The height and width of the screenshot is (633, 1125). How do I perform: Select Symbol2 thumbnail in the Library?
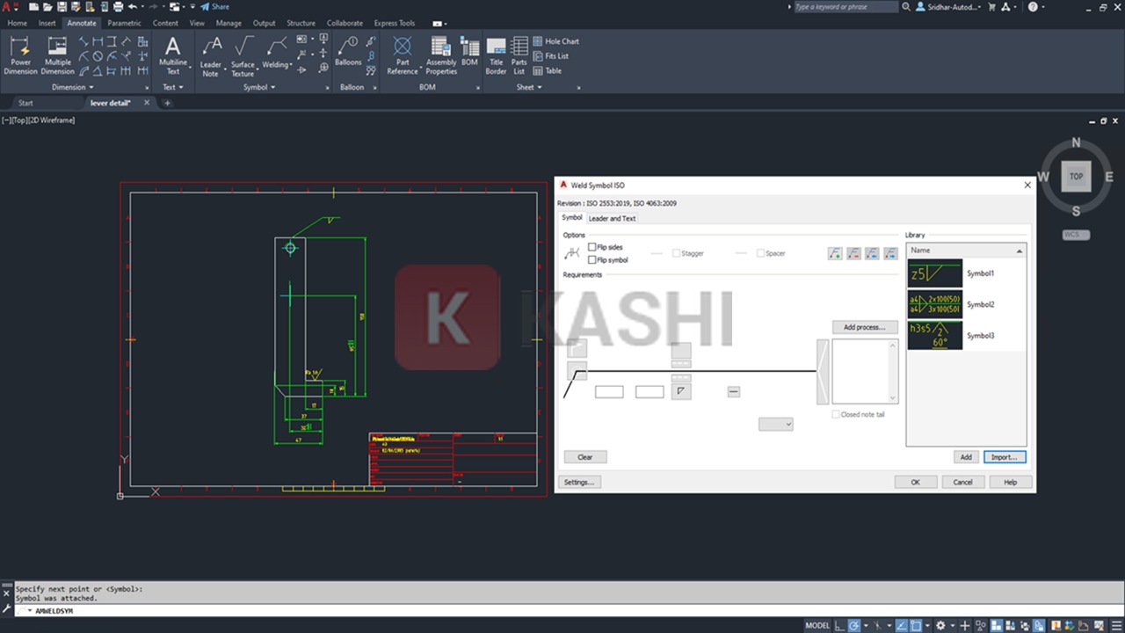point(933,304)
